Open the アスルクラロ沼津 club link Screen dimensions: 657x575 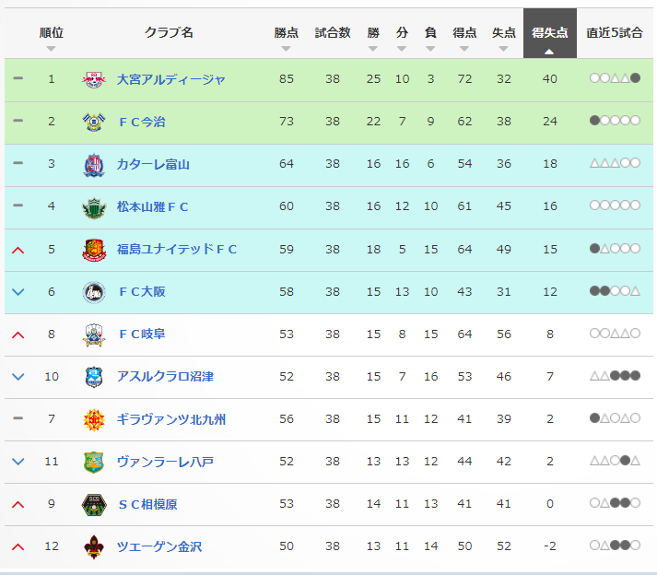165,377
